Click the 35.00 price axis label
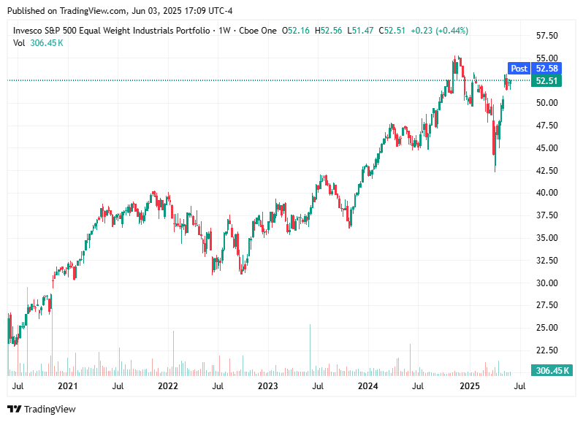This screenshot has width=583, height=422. [x=546, y=238]
